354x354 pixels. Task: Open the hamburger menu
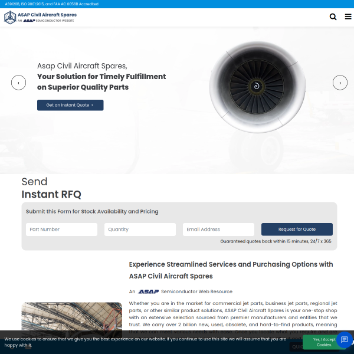pos(348,17)
